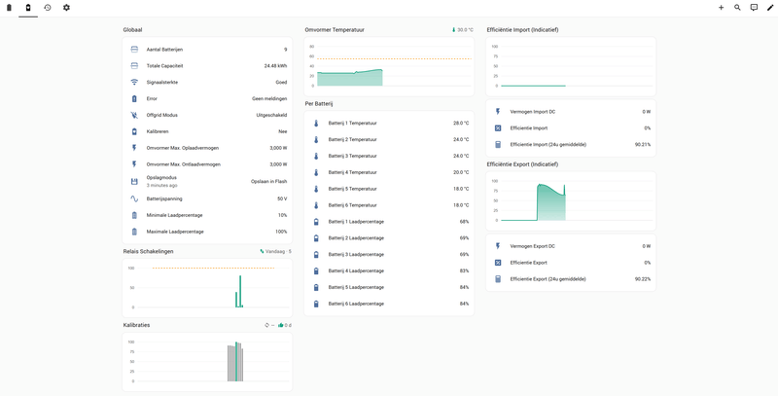Open the settings gear tab
This screenshot has height=396, width=778.
tap(67, 8)
